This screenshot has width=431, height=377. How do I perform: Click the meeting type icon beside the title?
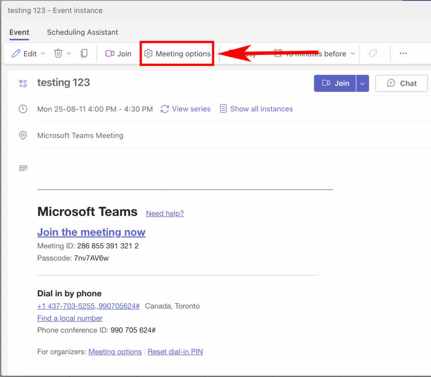point(23,84)
